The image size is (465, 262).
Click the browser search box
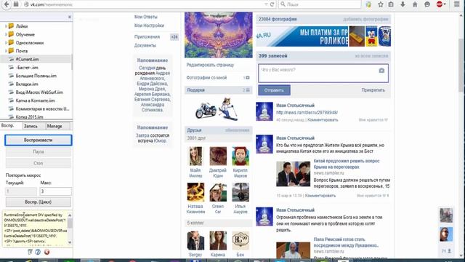pyautogui.click(x=320, y=4)
